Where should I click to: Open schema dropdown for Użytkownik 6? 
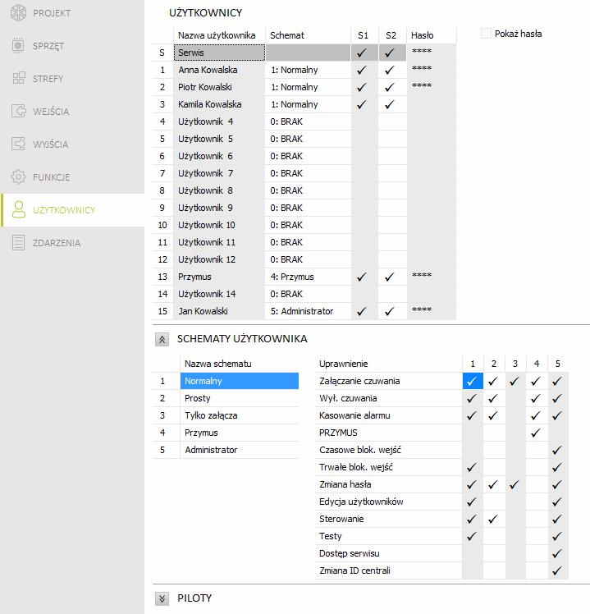[308, 156]
